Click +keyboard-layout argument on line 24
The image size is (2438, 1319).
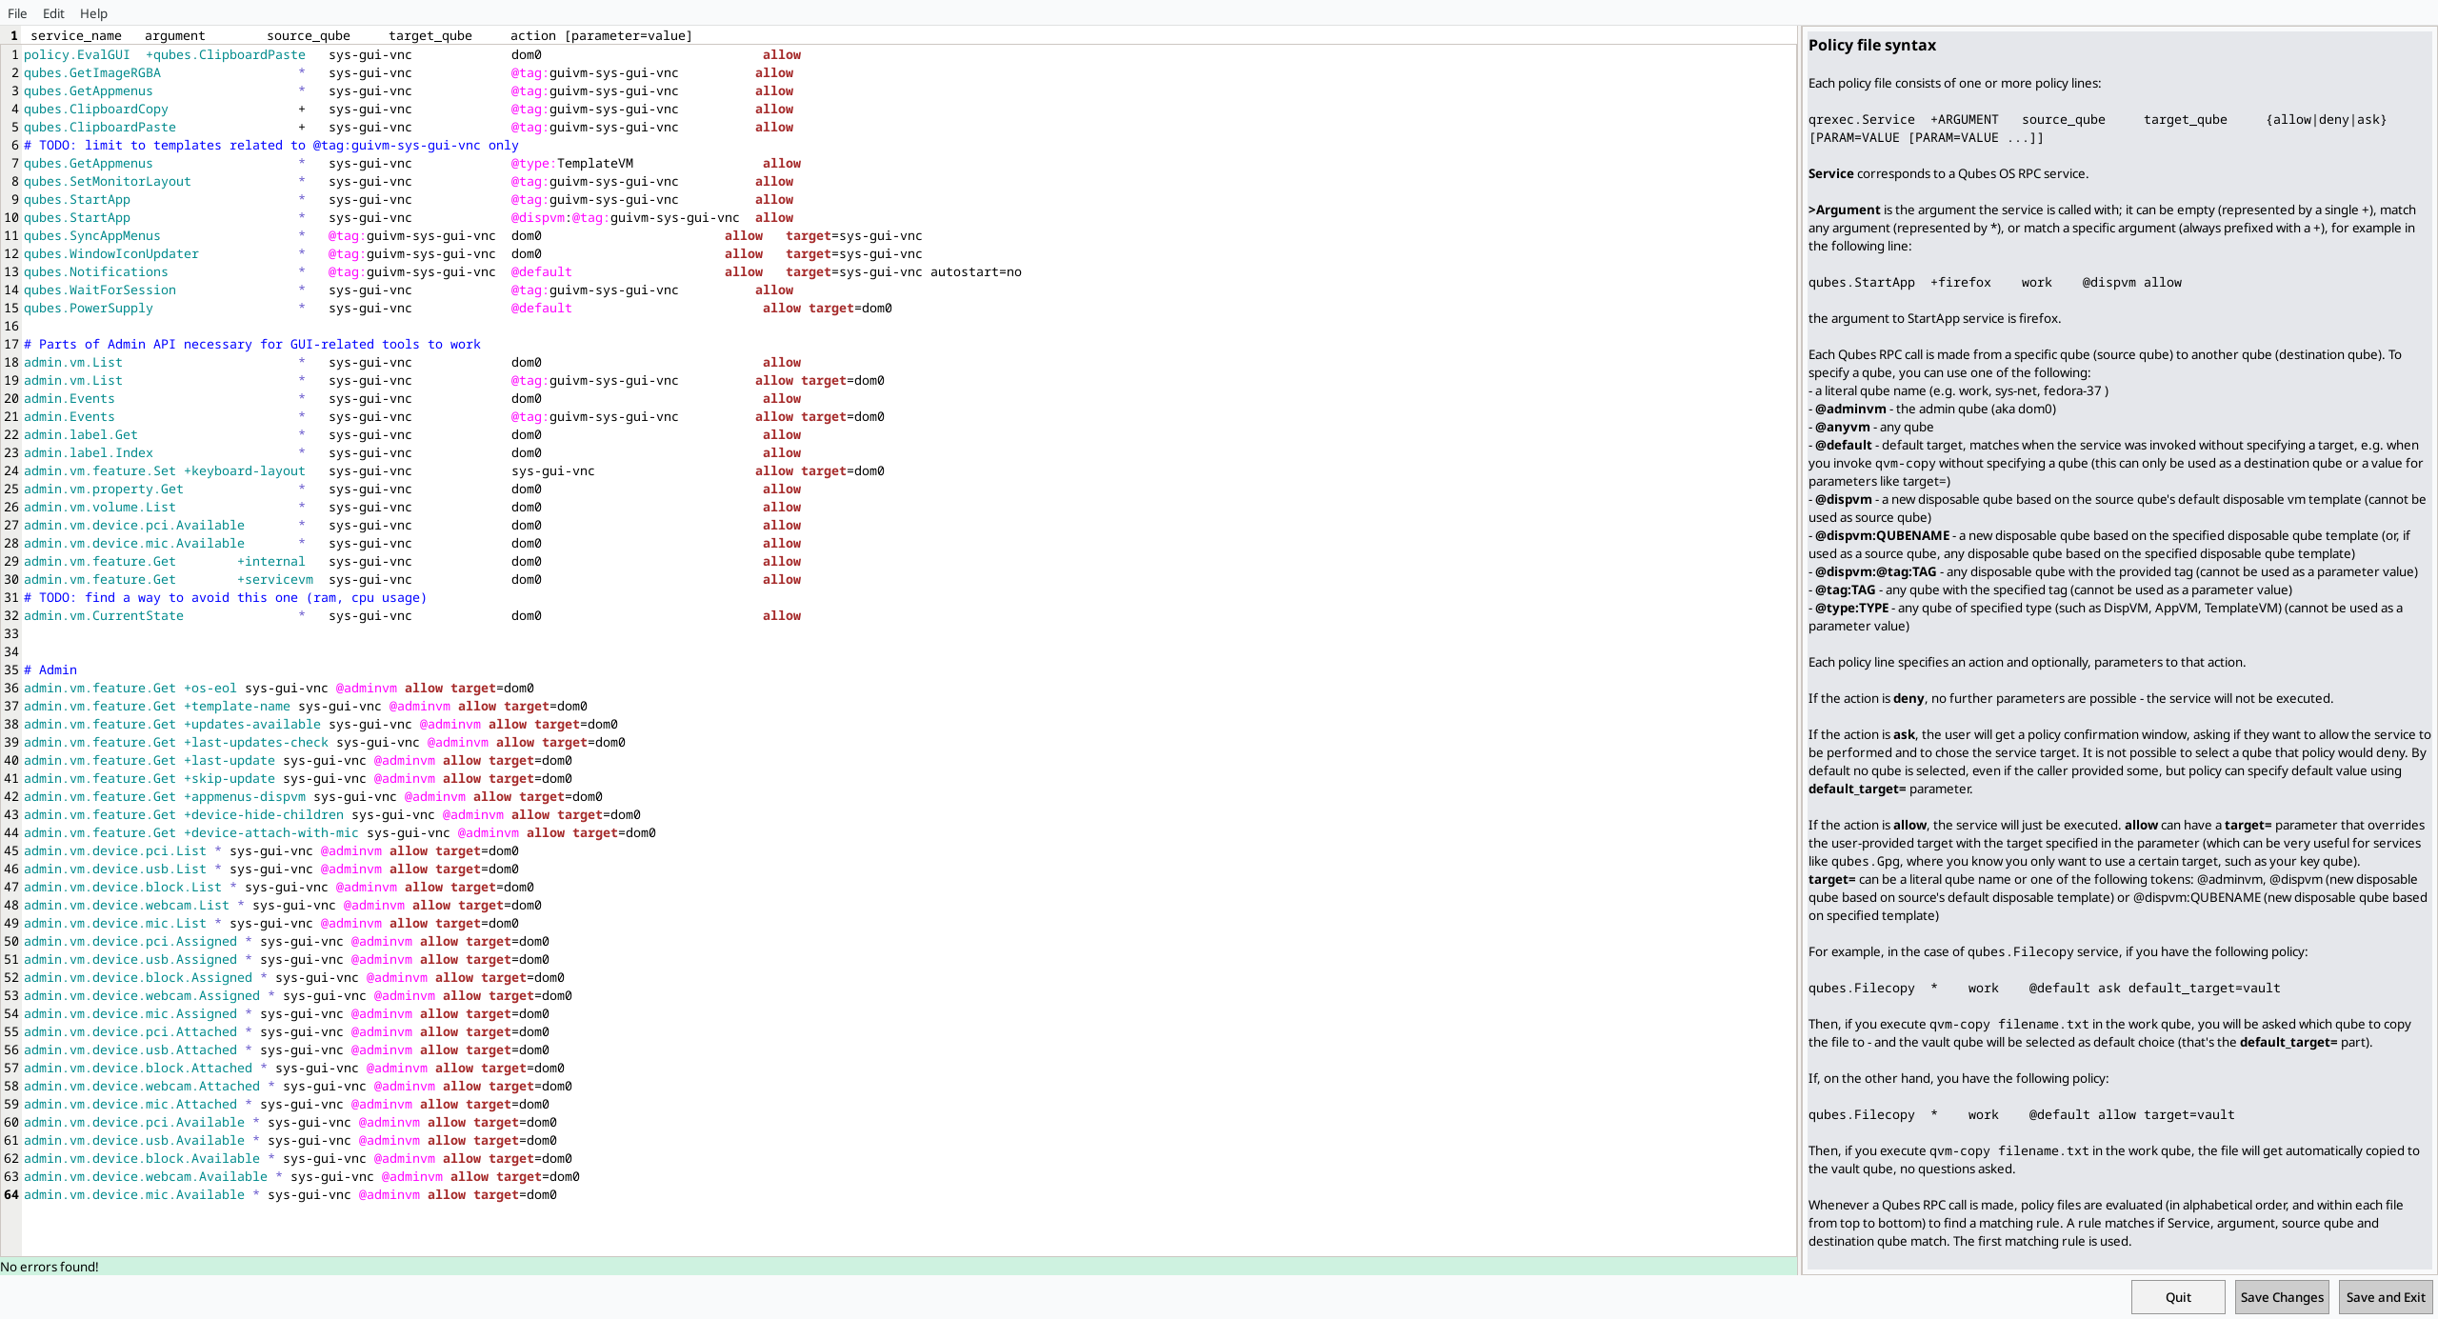(x=244, y=471)
